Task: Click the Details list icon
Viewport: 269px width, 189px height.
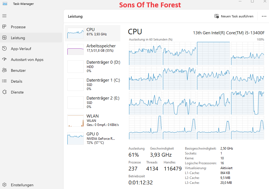Action: (x=4, y=81)
